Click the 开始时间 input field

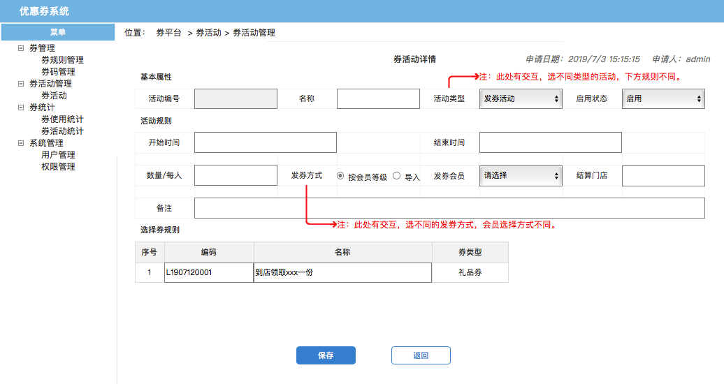[x=265, y=142]
